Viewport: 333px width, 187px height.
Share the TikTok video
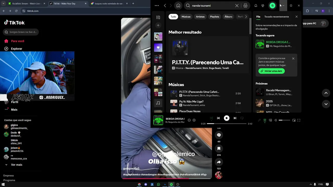219,162
